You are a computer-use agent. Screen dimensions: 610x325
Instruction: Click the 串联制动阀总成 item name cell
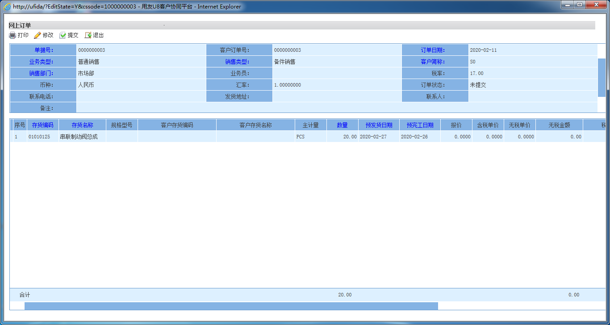click(79, 137)
